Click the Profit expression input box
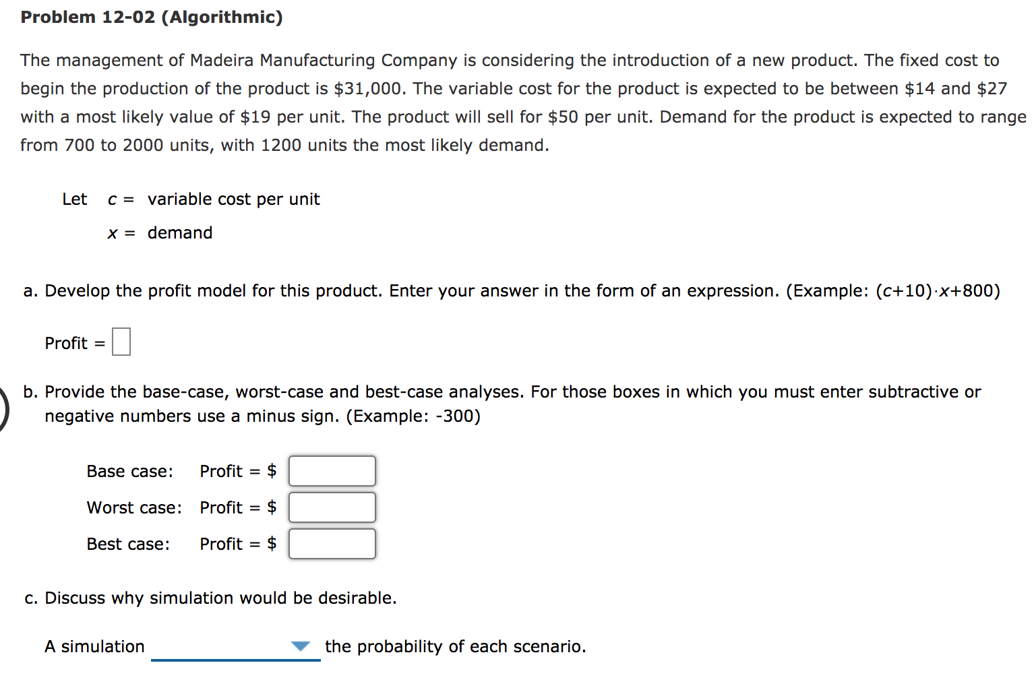This screenshot has height=690, width=1034. point(121,342)
